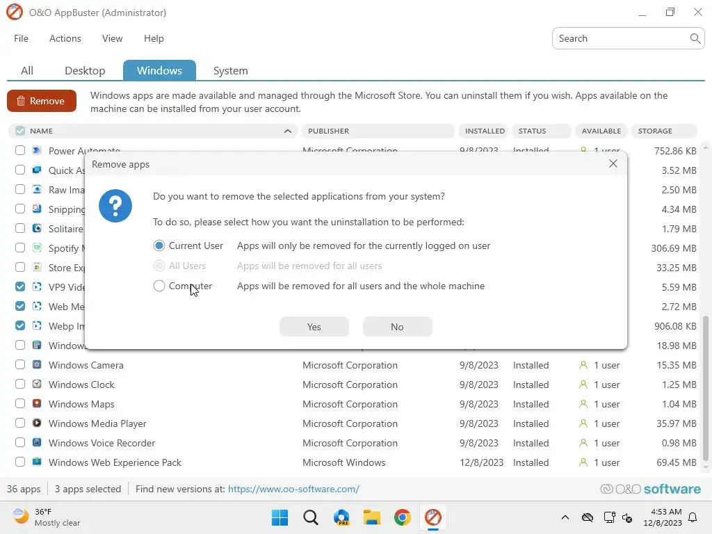Click the Quick Assist app icon
Screen dimensions: 712x534
click(37, 170)
